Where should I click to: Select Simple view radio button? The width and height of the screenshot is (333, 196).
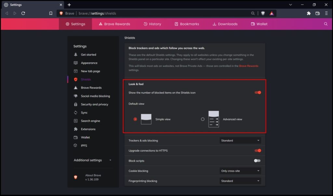[135, 119]
